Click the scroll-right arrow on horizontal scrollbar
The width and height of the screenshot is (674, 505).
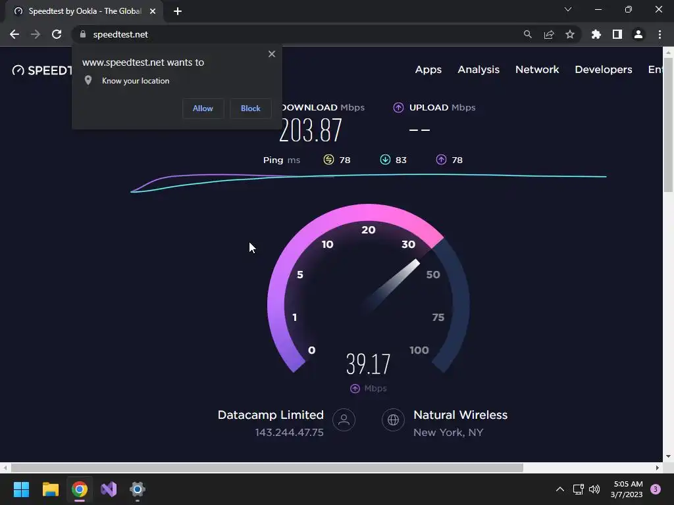pyautogui.click(x=658, y=468)
